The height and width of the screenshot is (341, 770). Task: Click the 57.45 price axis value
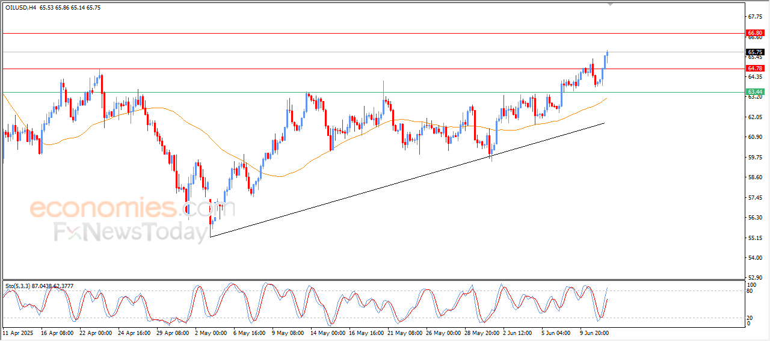click(x=755, y=198)
